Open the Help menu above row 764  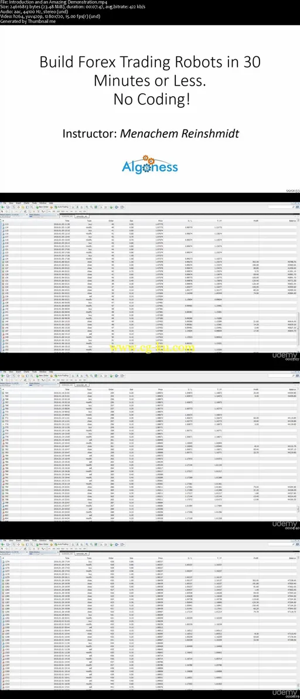tap(51, 372)
